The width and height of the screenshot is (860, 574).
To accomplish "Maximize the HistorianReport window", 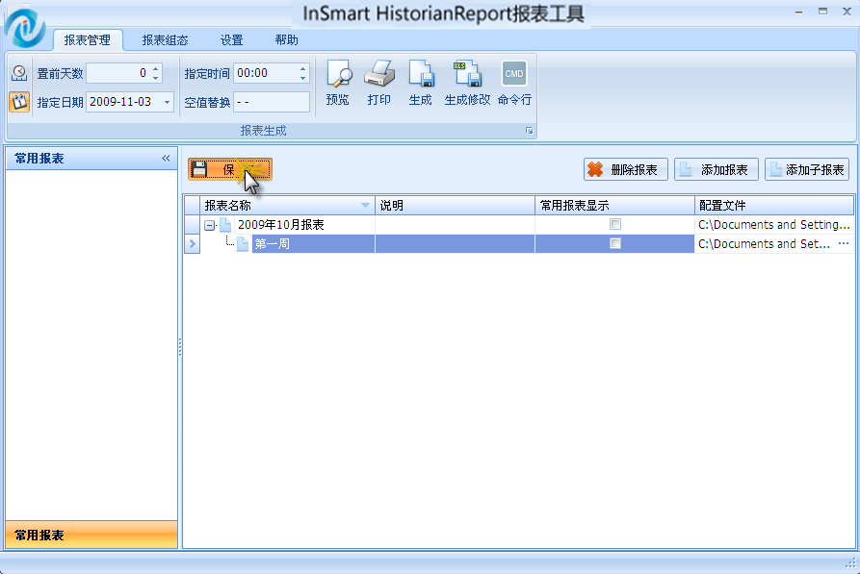I will tap(822, 12).
